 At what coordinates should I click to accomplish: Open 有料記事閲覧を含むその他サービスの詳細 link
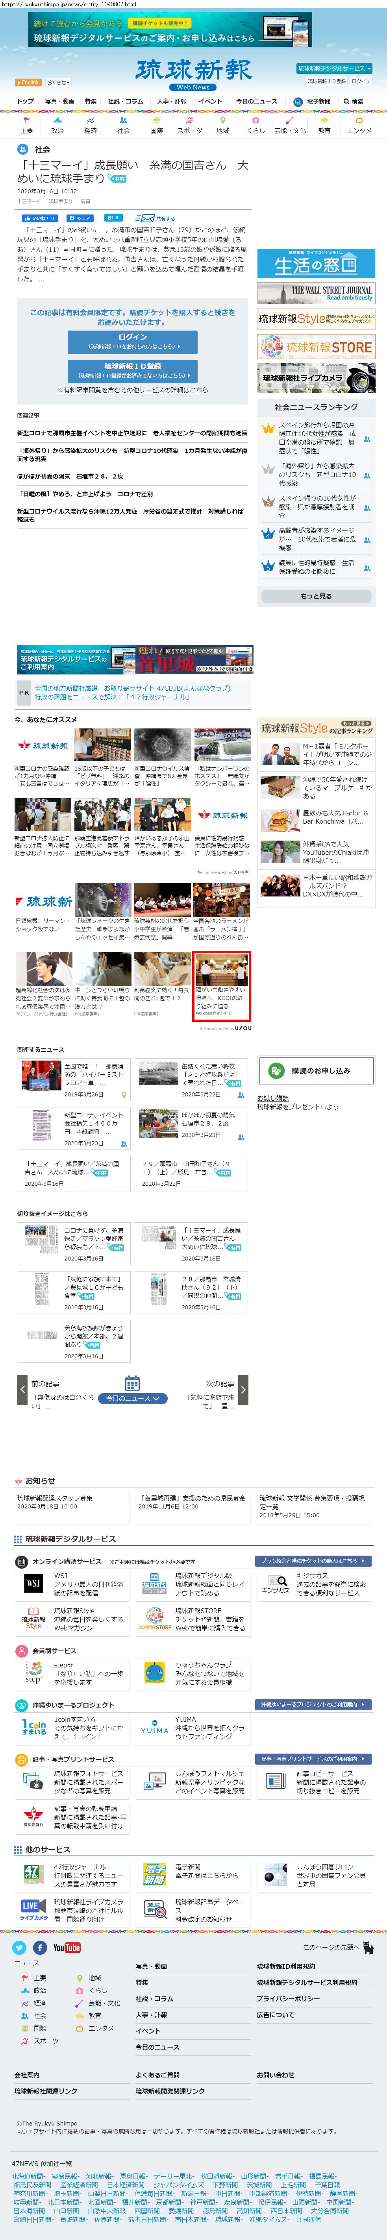pyautogui.click(x=132, y=390)
